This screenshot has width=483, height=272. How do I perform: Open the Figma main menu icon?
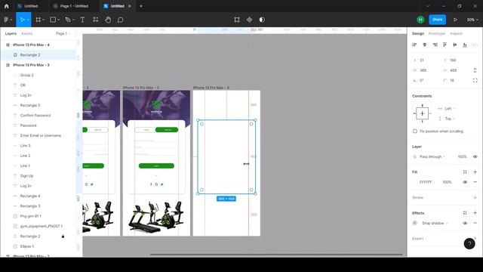click(x=6, y=20)
